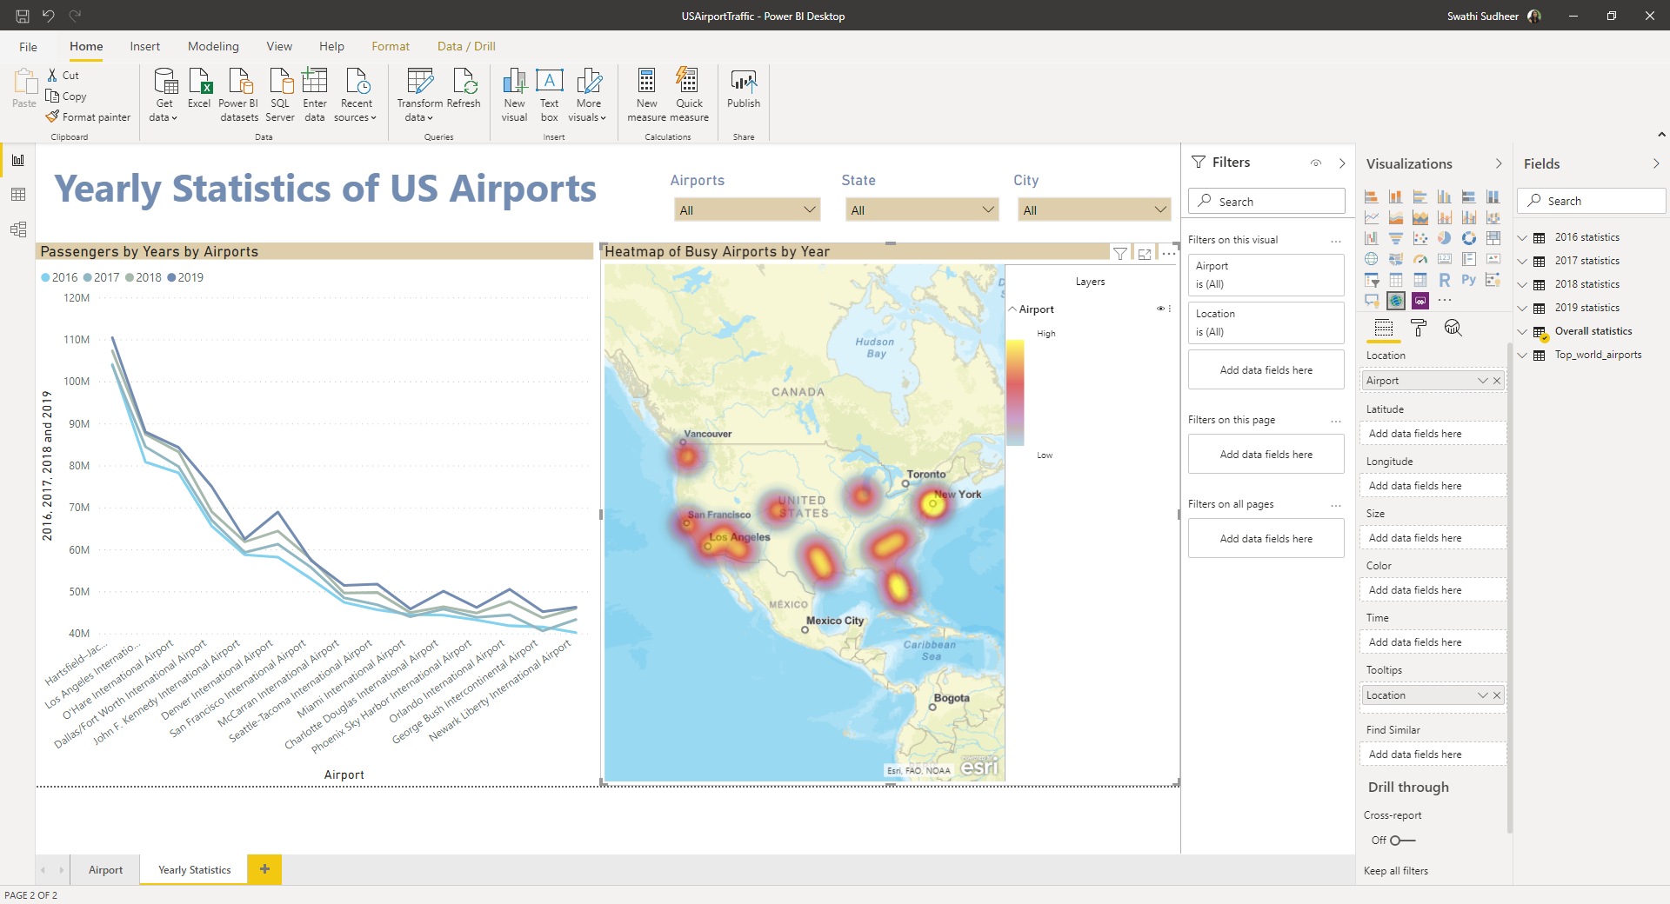Switch to Data view in left sidebar
Viewport: 1670px width, 904px height.
(18, 195)
